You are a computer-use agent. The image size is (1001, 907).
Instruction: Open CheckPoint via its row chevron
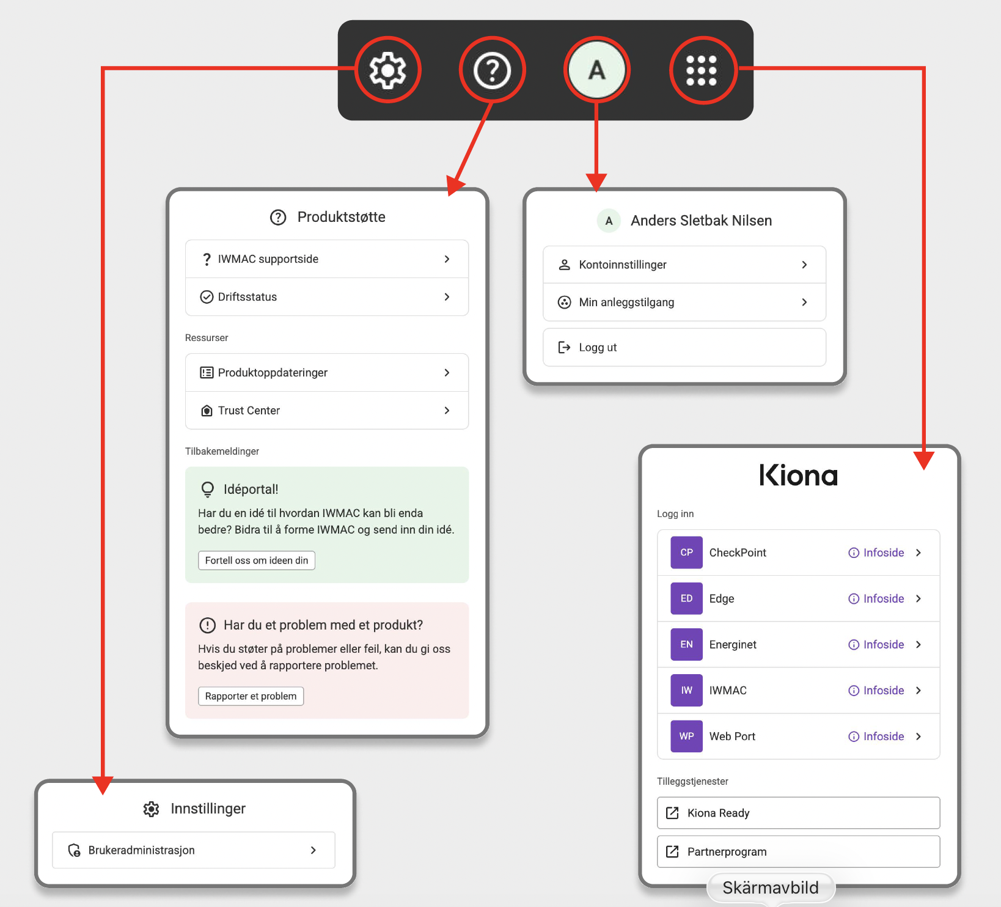(919, 553)
